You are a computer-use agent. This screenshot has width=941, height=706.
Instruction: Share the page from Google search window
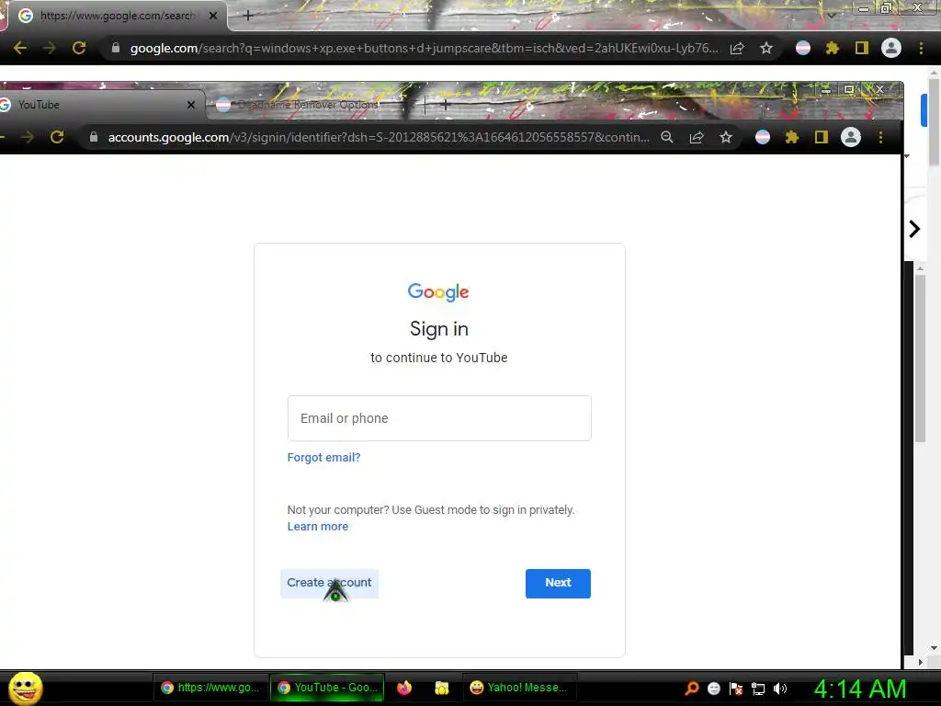pos(737,49)
